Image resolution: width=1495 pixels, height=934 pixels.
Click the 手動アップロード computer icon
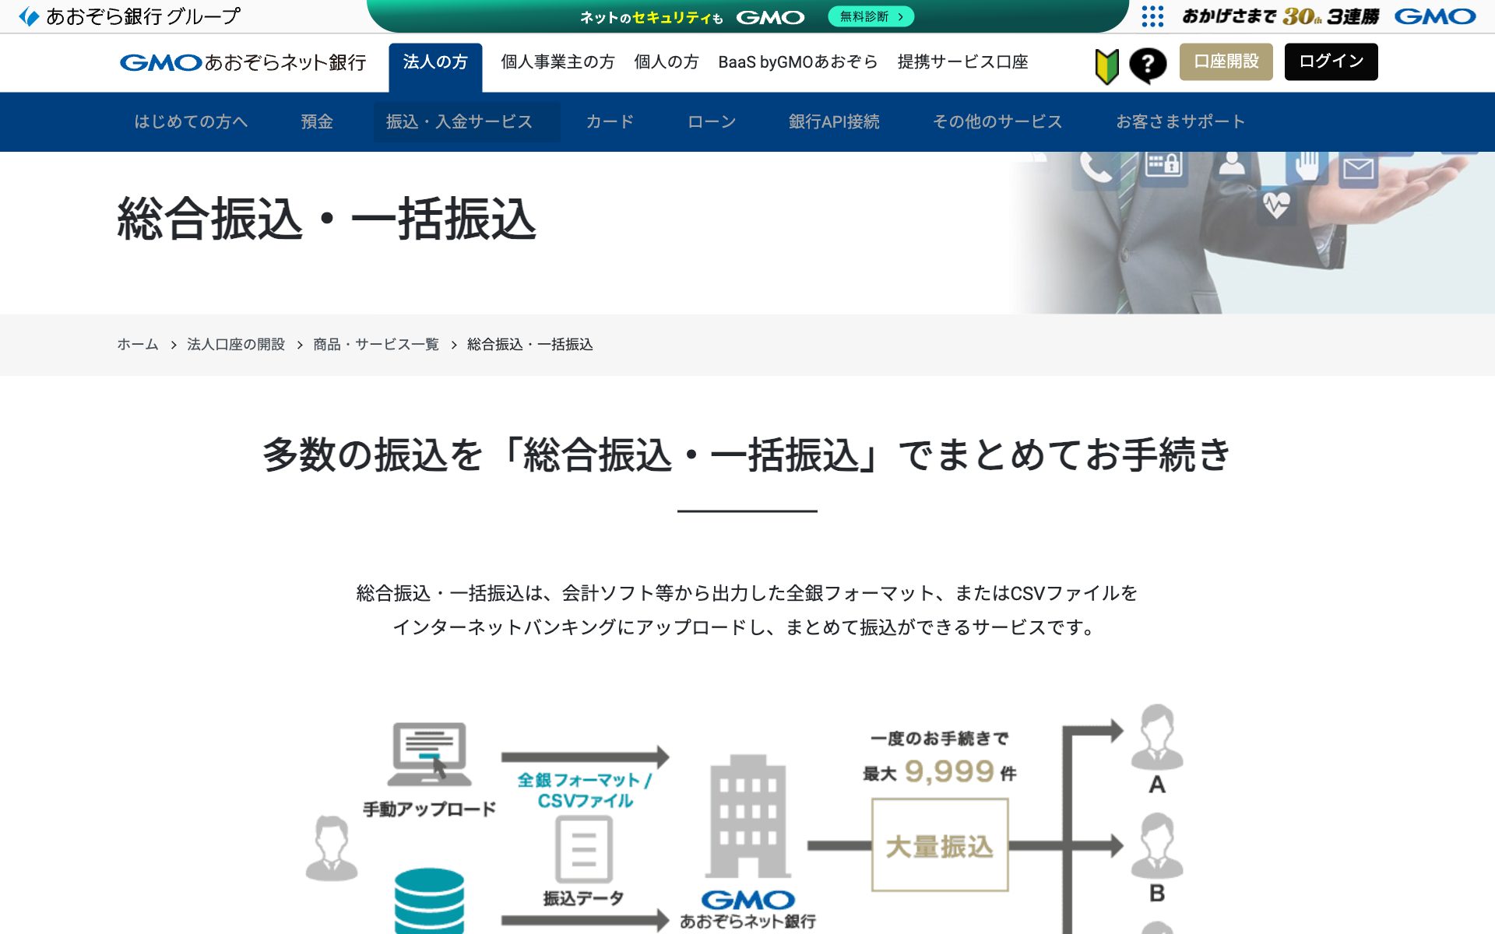pos(429,754)
